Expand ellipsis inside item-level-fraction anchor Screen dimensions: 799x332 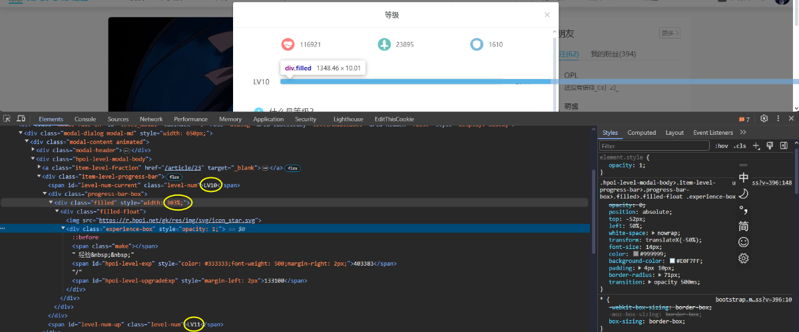coord(264,168)
